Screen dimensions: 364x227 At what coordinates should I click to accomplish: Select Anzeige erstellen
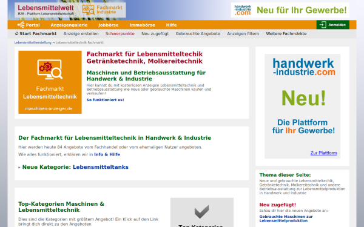(81, 33)
